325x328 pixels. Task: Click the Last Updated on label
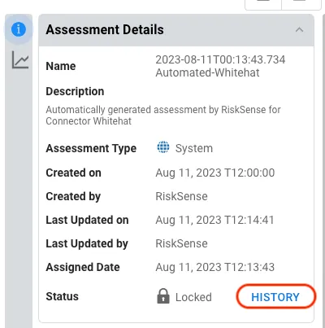(x=87, y=220)
